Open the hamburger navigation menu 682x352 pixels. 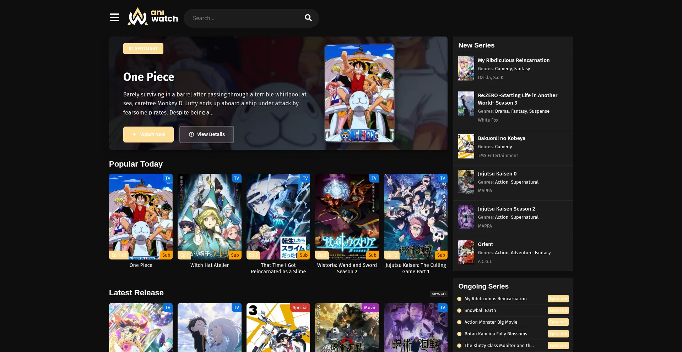pos(114,17)
